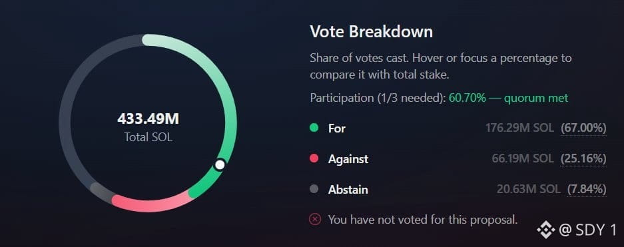Image resolution: width=624 pixels, height=247 pixels.
Task: Click the red Against legend dot
Action: tap(314, 158)
